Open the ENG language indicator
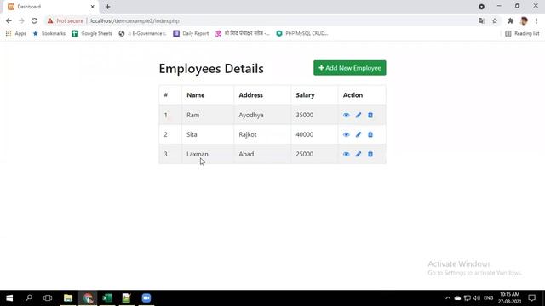The width and height of the screenshot is (545, 306). pos(488,298)
